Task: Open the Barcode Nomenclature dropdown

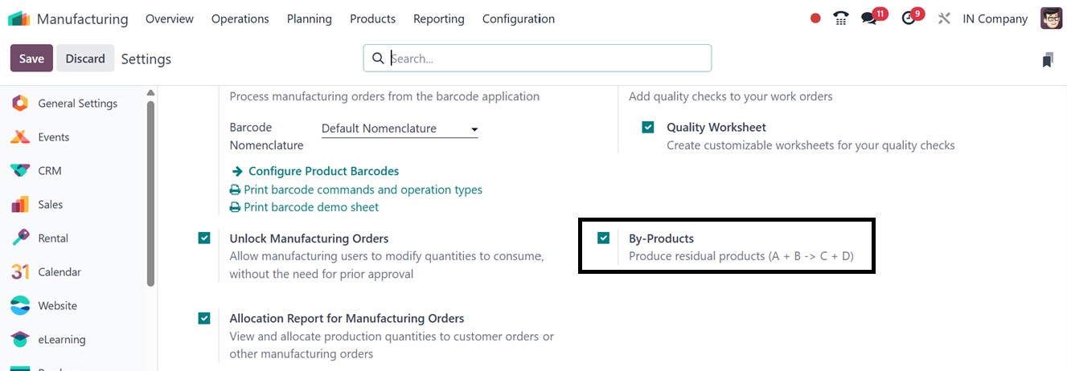Action: pyautogui.click(x=400, y=128)
